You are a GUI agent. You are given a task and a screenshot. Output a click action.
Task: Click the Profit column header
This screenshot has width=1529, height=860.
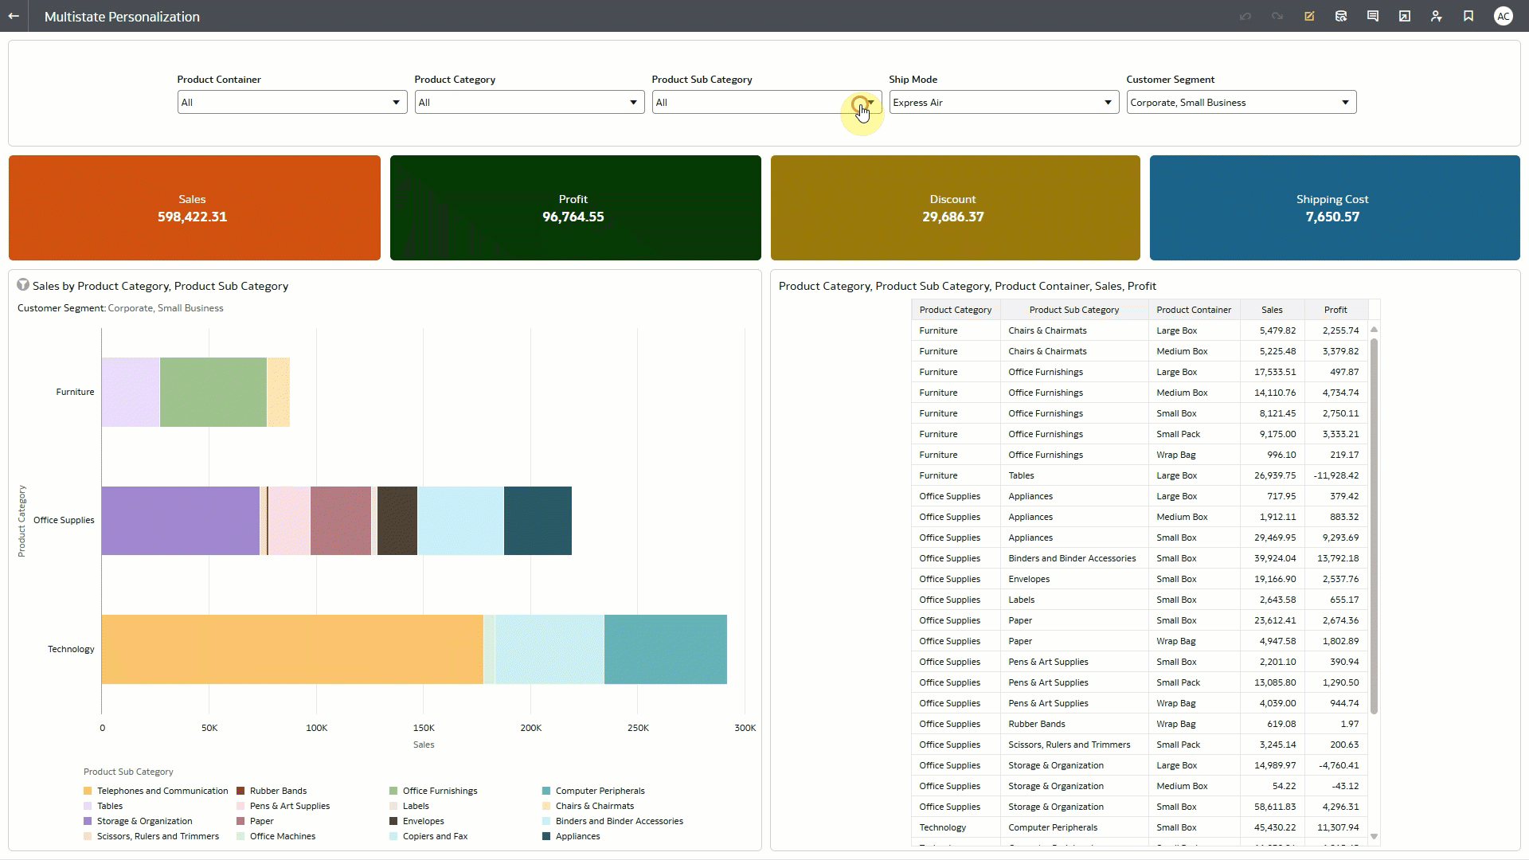1335,310
